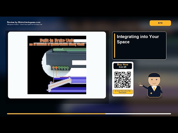The width and height of the screenshot is (178, 133).
Task: Jump ahead on the white progress bar
Action: 138,114
